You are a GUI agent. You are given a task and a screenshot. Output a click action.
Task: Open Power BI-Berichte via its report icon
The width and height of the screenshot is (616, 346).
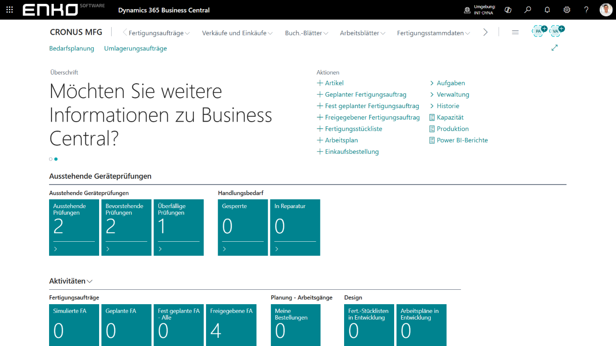[x=431, y=140]
